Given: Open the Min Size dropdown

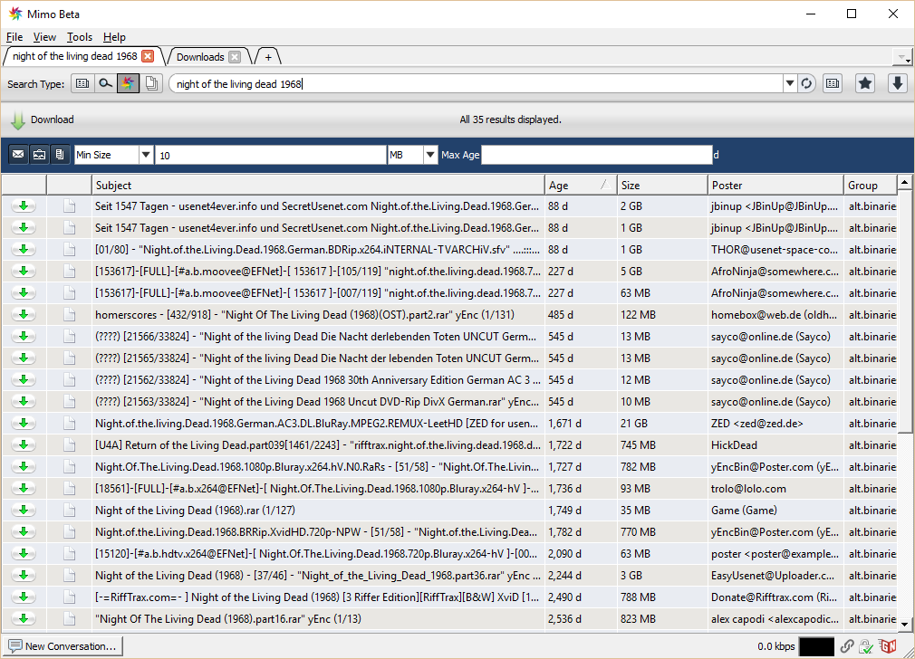Looking at the screenshot, I should (146, 155).
